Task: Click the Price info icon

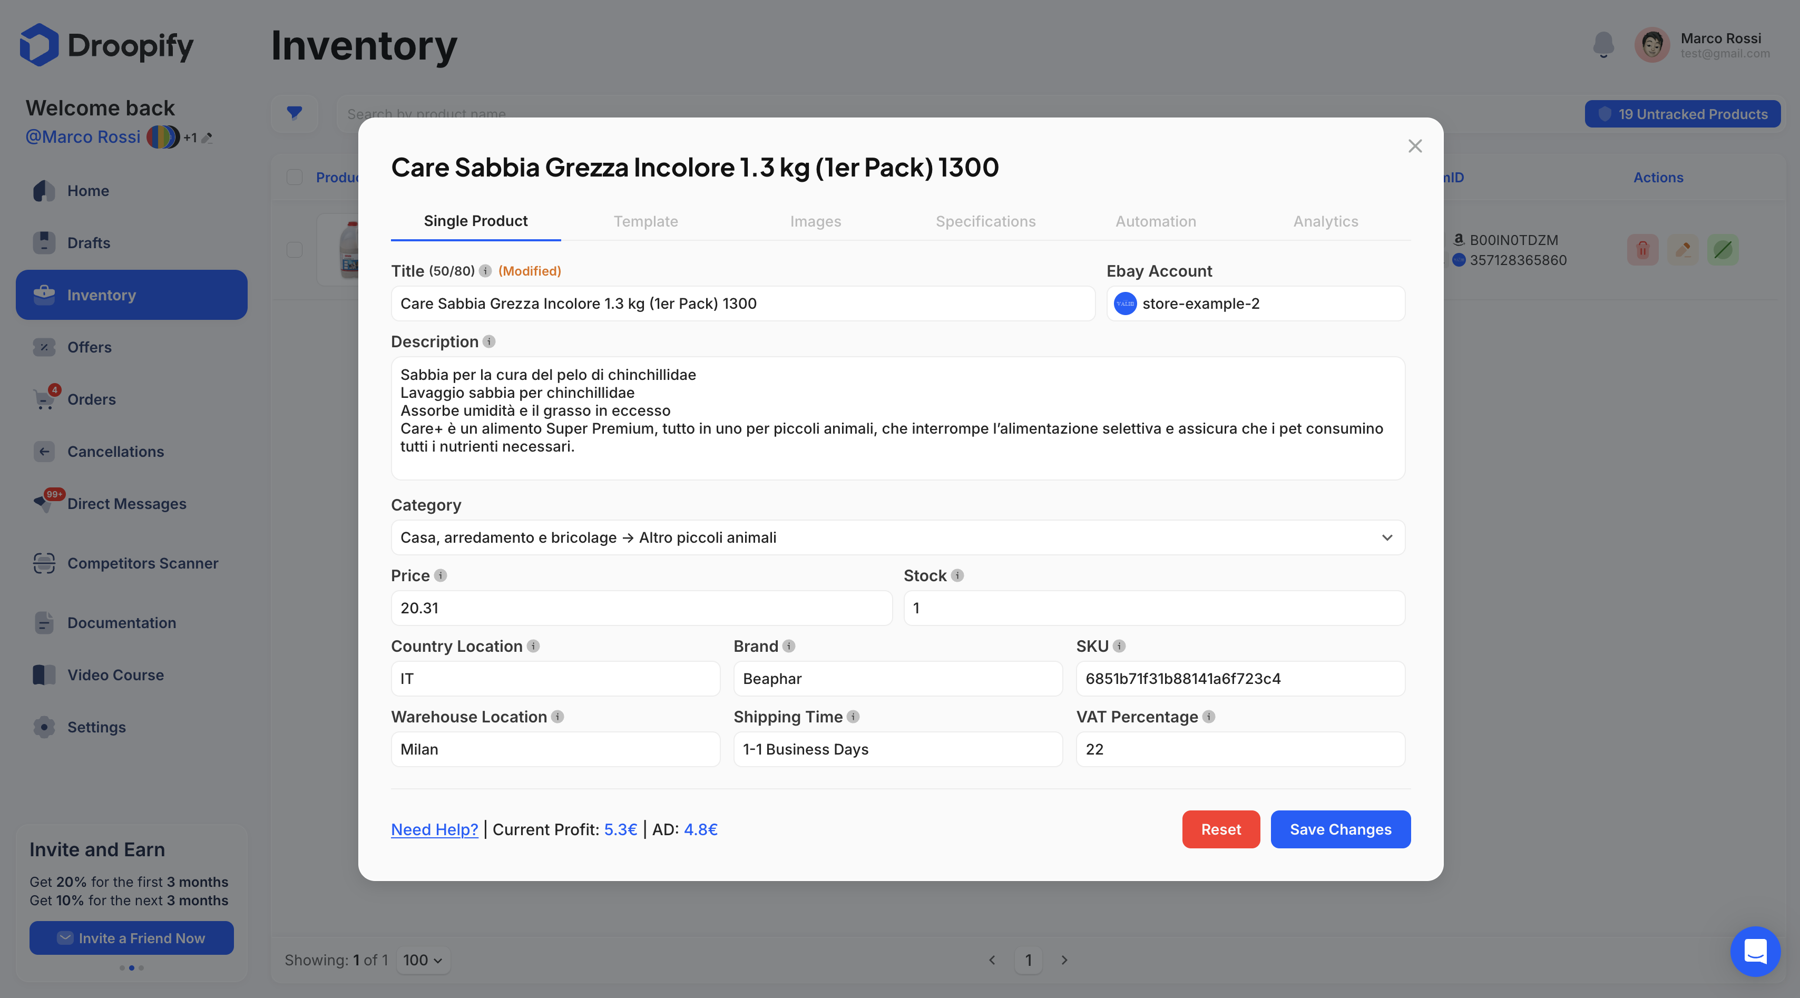Action: [440, 576]
